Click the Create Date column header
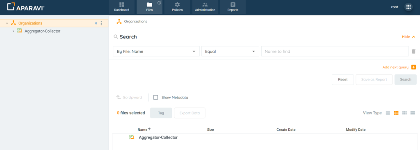420x150 pixels. click(286, 130)
